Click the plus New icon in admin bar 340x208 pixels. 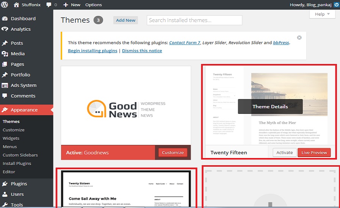point(66,5)
